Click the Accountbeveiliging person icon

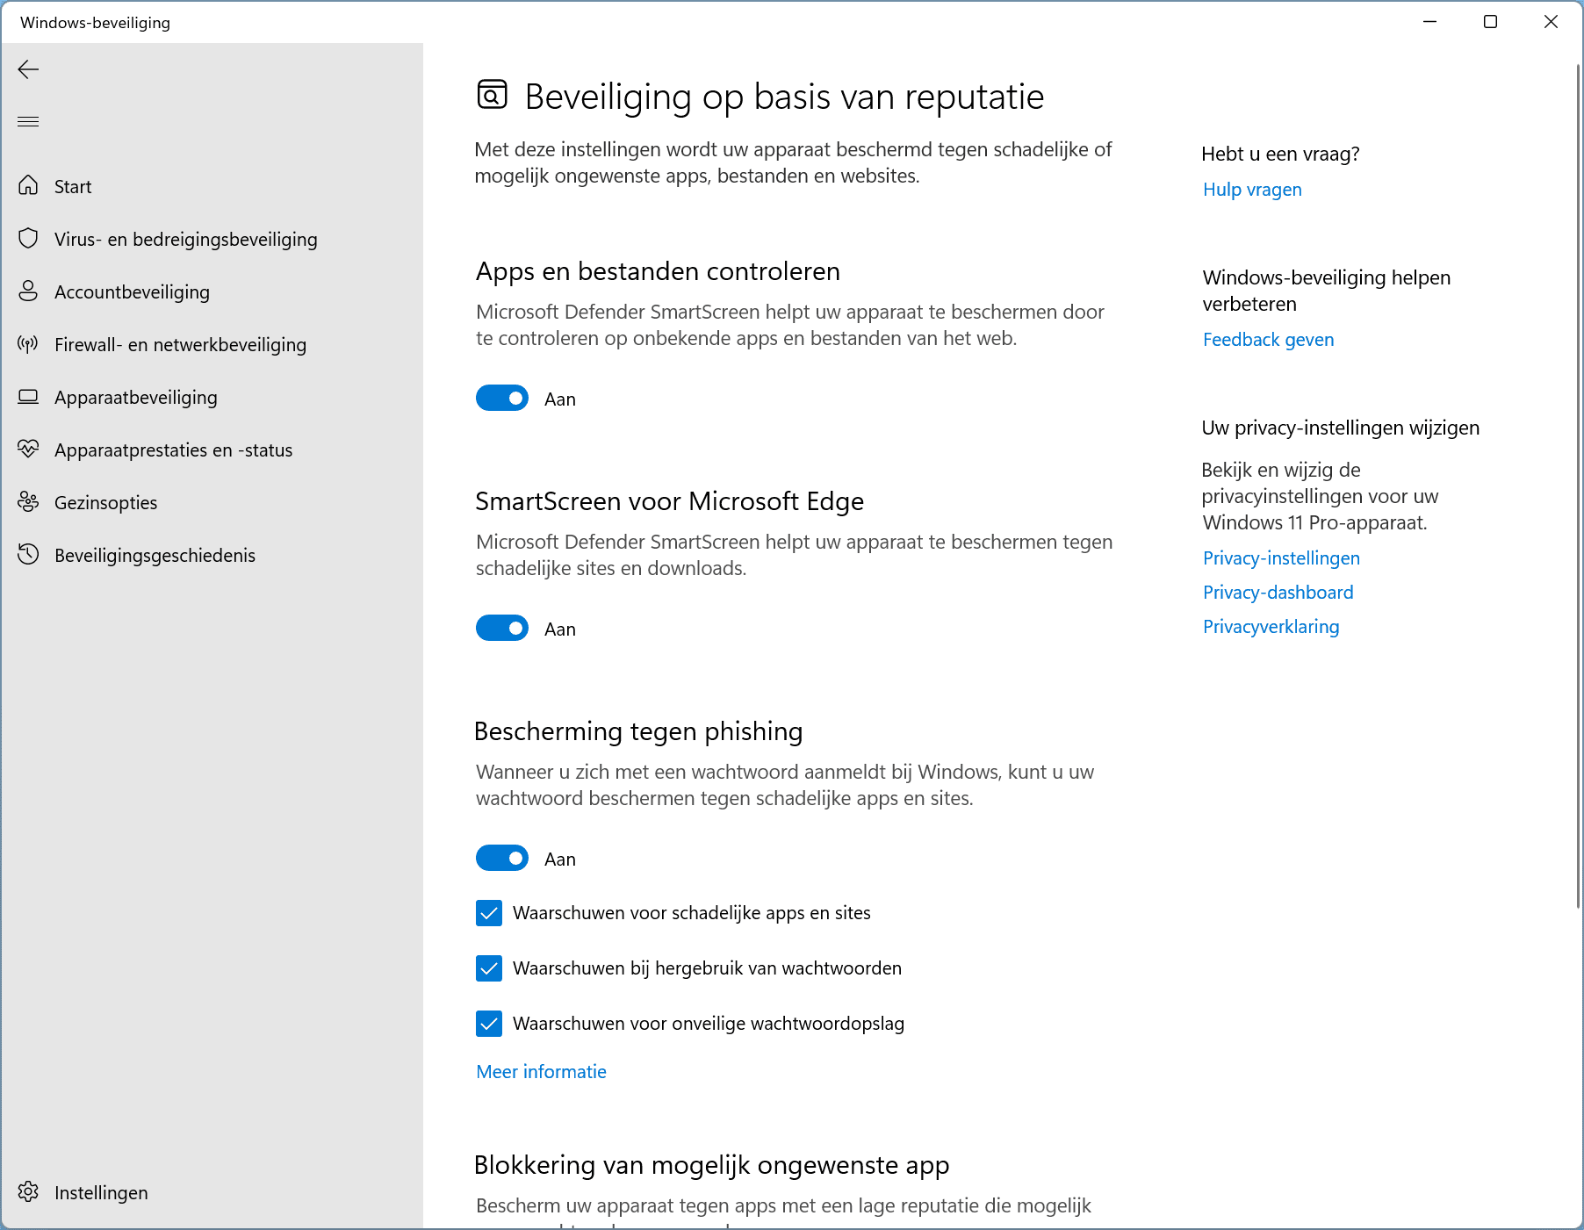[28, 291]
